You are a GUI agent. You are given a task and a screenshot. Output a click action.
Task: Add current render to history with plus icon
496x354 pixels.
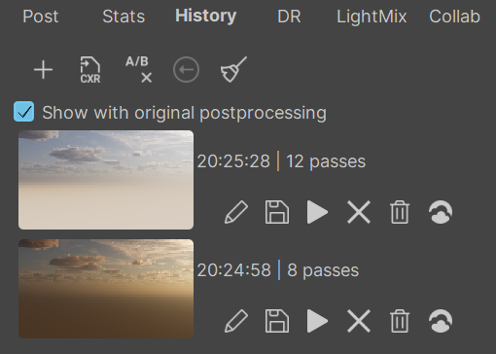tap(43, 70)
